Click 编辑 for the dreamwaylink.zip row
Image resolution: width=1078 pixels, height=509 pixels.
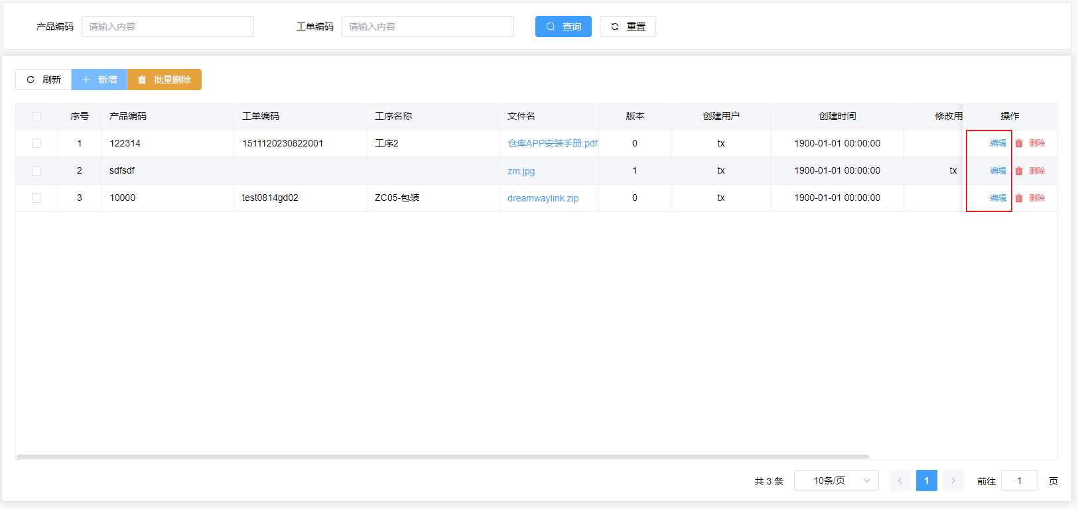pyautogui.click(x=998, y=198)
